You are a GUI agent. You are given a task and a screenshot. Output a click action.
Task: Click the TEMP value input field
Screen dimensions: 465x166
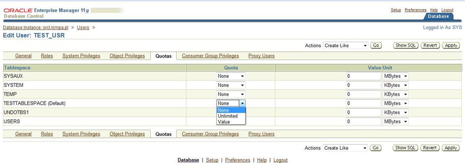pos(363,94)
